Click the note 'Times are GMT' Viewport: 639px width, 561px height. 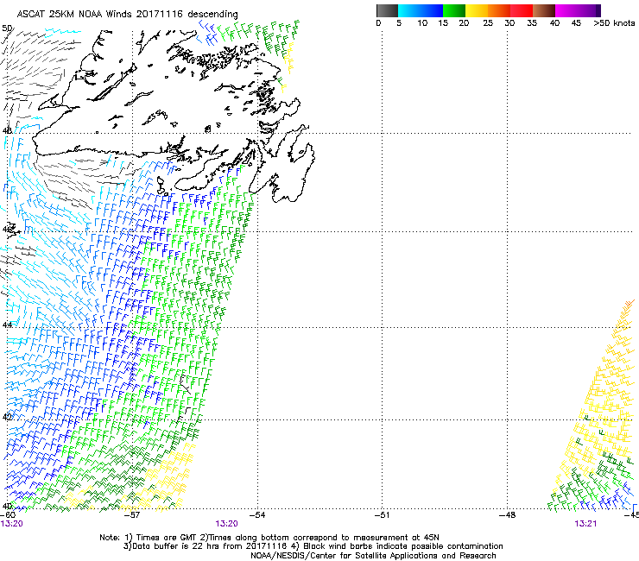[165, 538]
